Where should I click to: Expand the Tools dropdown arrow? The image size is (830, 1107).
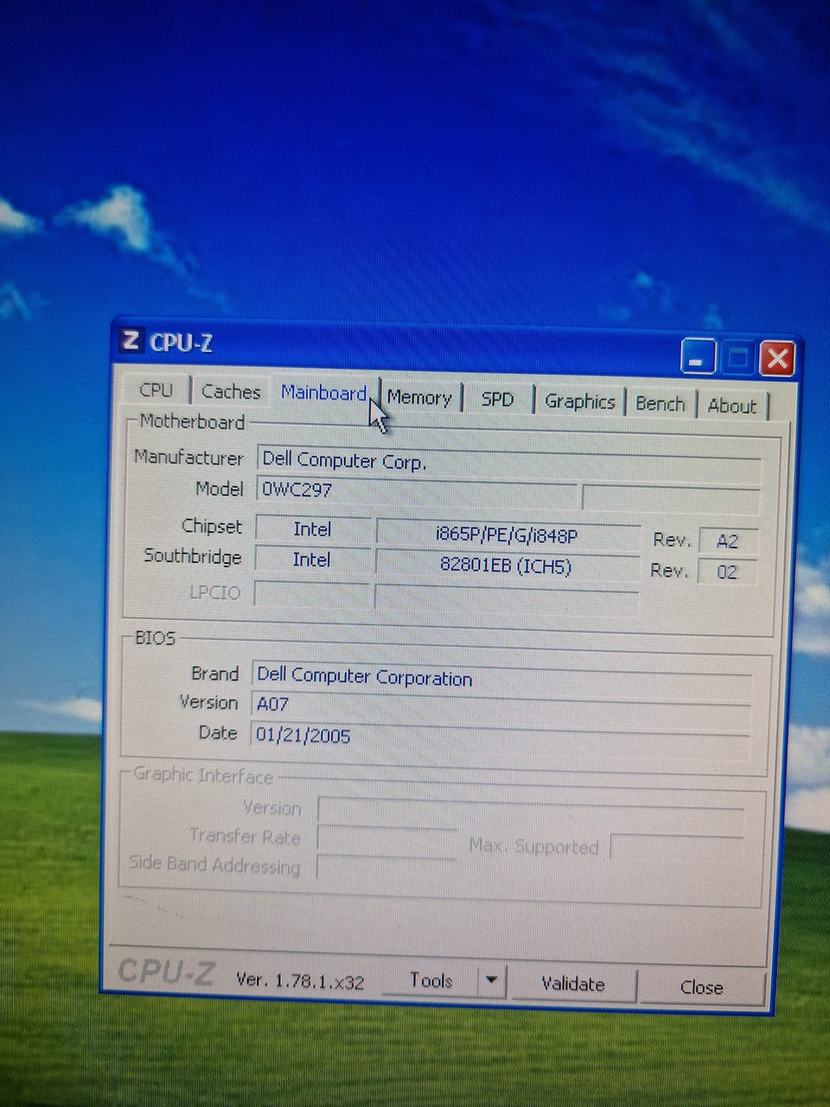(491, 982)
